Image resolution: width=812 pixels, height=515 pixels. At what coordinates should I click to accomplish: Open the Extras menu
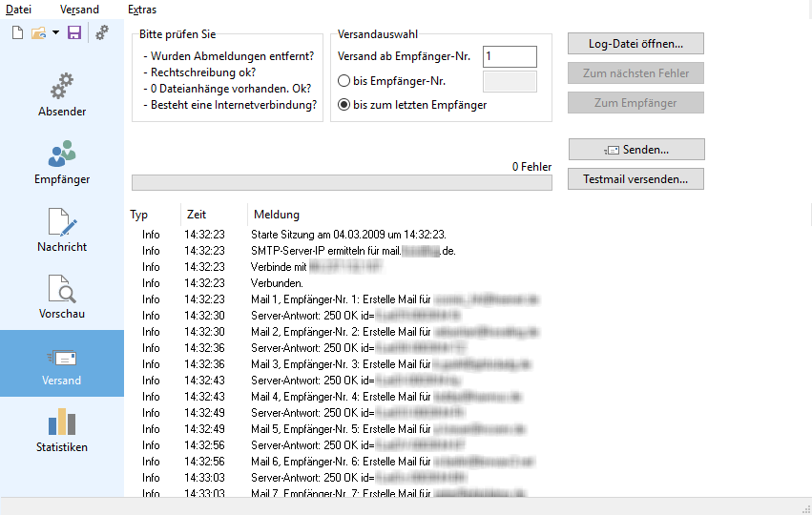pyautogui.click(x=142, y=10)
